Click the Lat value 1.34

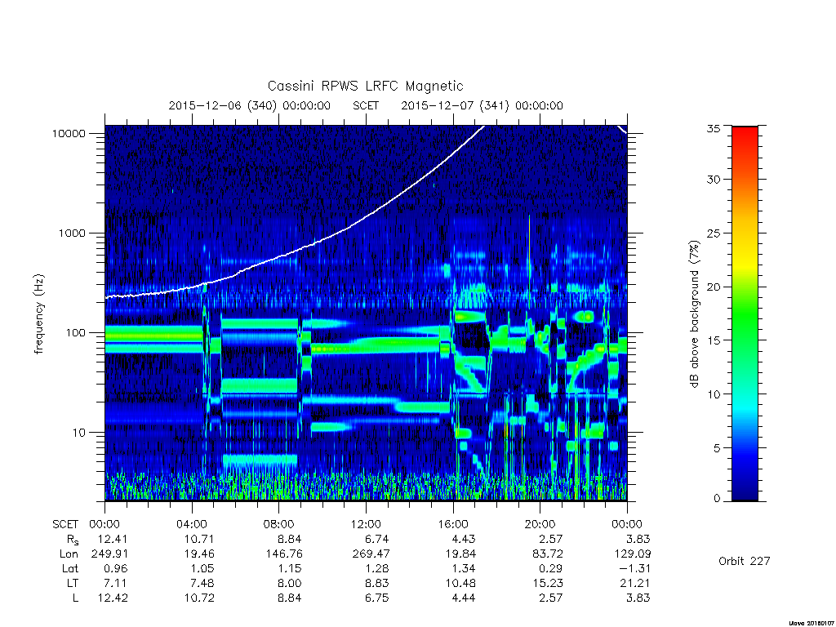pos(464,568)
